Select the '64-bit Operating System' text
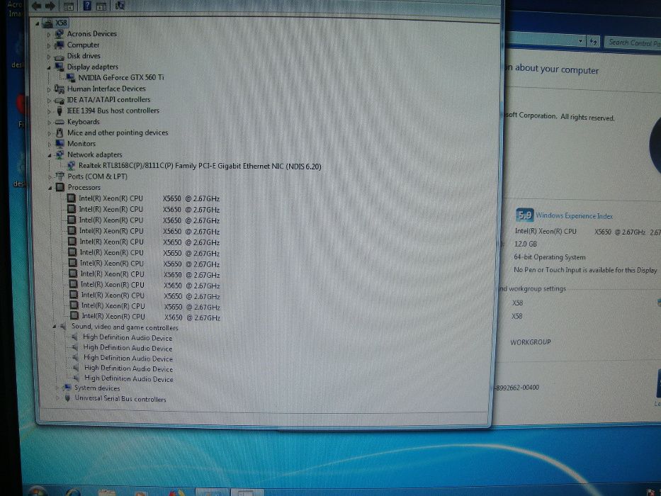Screen dimensions: 661x496 point(549,257)
